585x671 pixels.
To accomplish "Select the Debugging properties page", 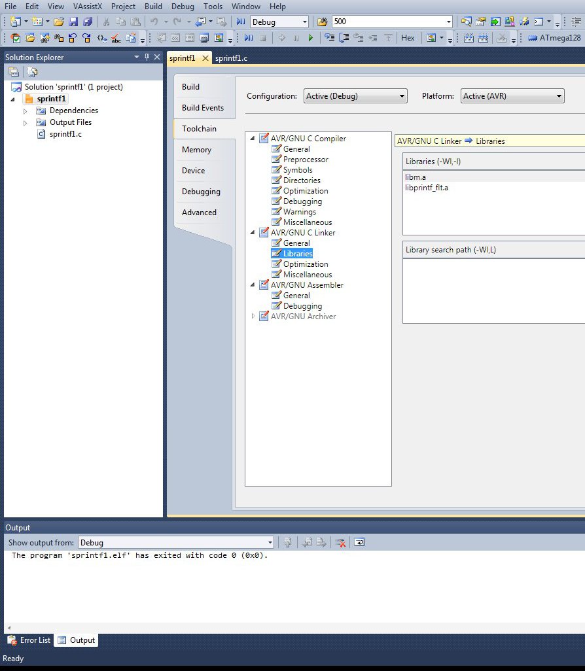I will [201, 191].
